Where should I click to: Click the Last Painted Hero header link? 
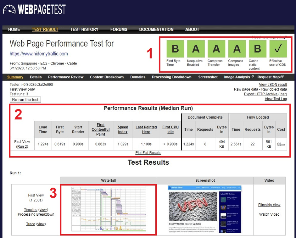[x=146, y=129]
